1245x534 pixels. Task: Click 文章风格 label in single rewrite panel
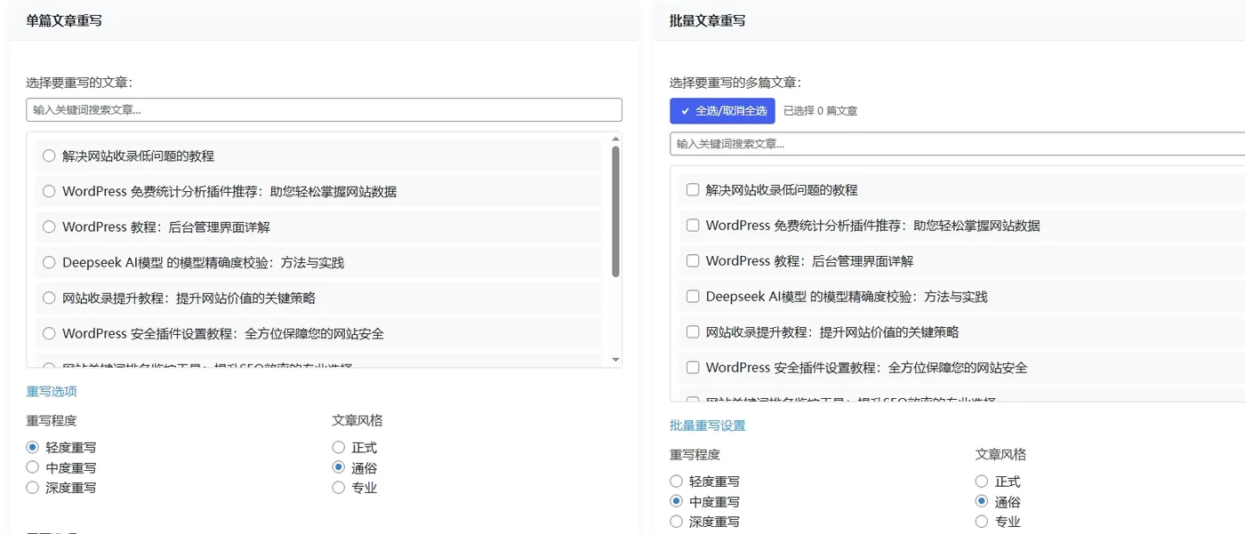(x=357, y=420)
